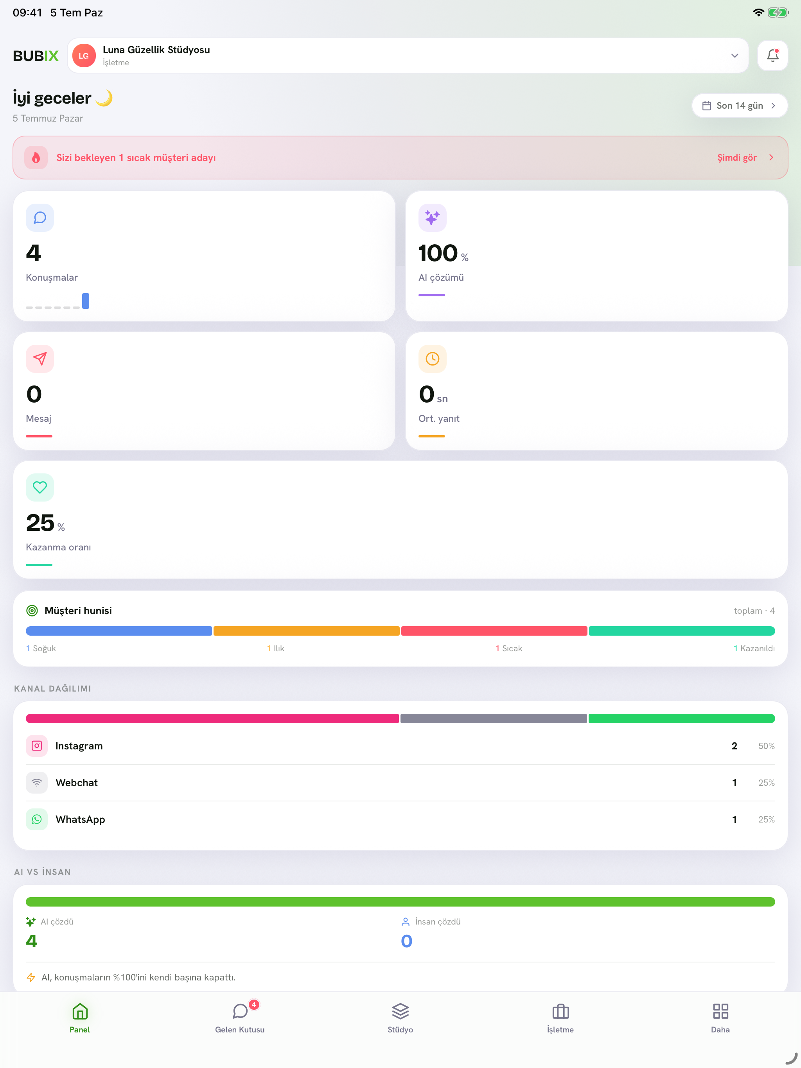
Task: Click the Müşteri hunisi heading
Action: tap(78, 611)
